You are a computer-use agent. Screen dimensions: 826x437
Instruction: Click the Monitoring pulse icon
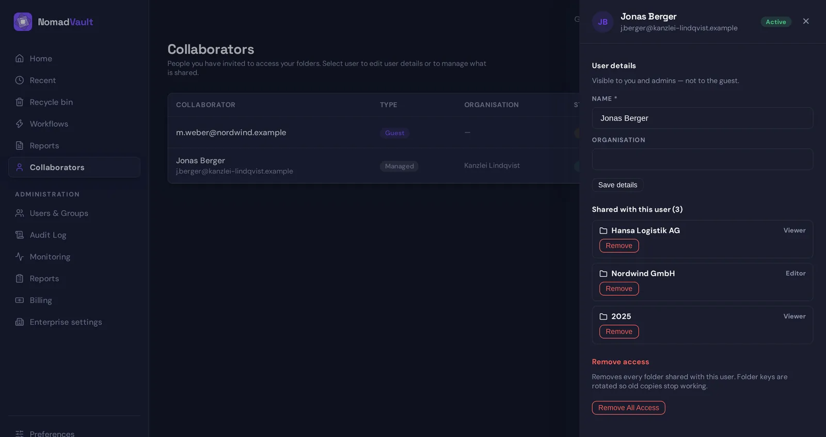tap(20, 257)
